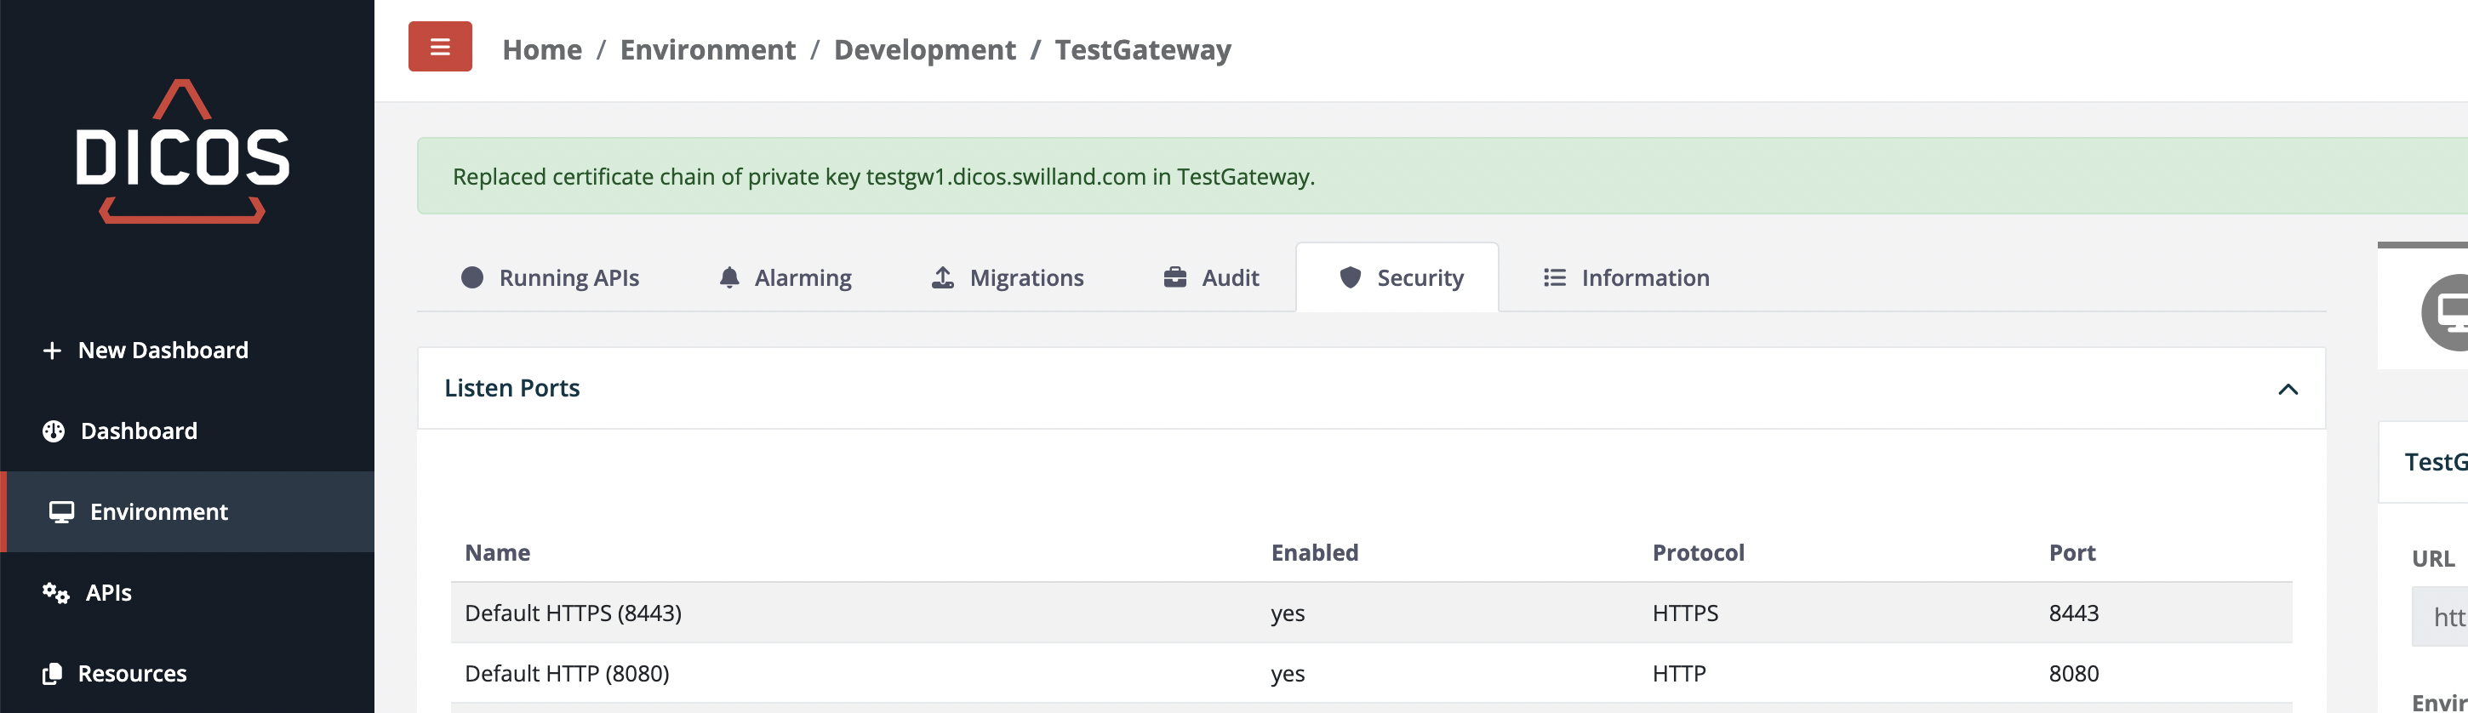Open the Information tab

tap(1625, 278)
